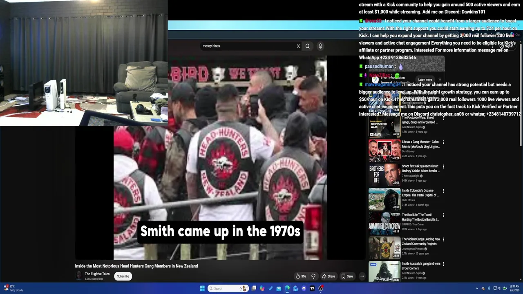Open 'The Postcode Wars: Street gangs' title
Viewport: 523px width, 294px height.
pyautogui.click(x=420, y=120)
